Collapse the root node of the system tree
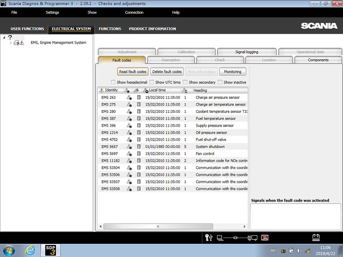Screen dimensions: 343x257 [4, 38]
